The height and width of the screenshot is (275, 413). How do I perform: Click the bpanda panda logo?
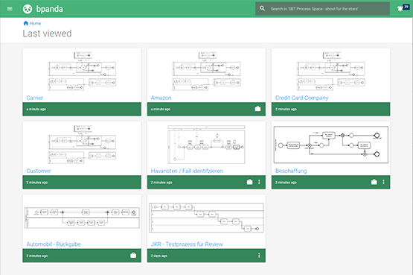28,9
